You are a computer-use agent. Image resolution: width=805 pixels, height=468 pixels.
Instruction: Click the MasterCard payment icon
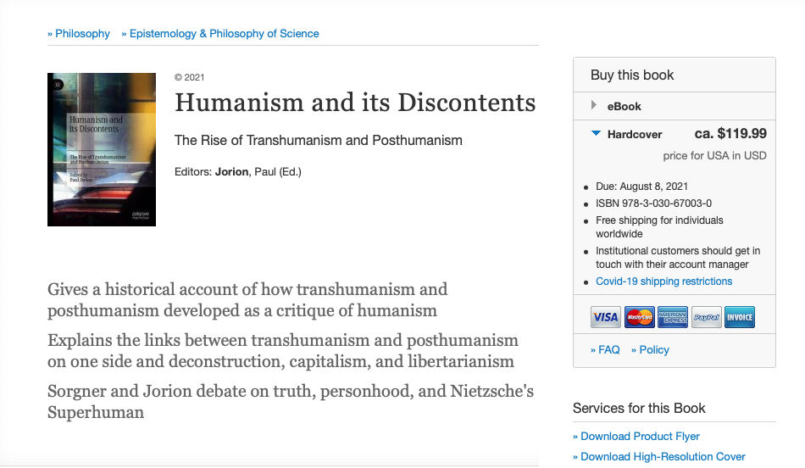coord(639,317)
